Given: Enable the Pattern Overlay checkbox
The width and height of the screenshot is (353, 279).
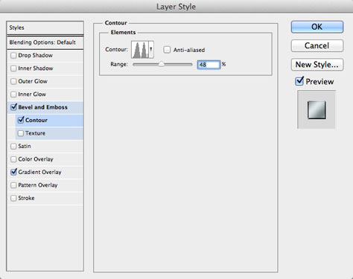Looking at the screenshot, I should tap(13, 185).
